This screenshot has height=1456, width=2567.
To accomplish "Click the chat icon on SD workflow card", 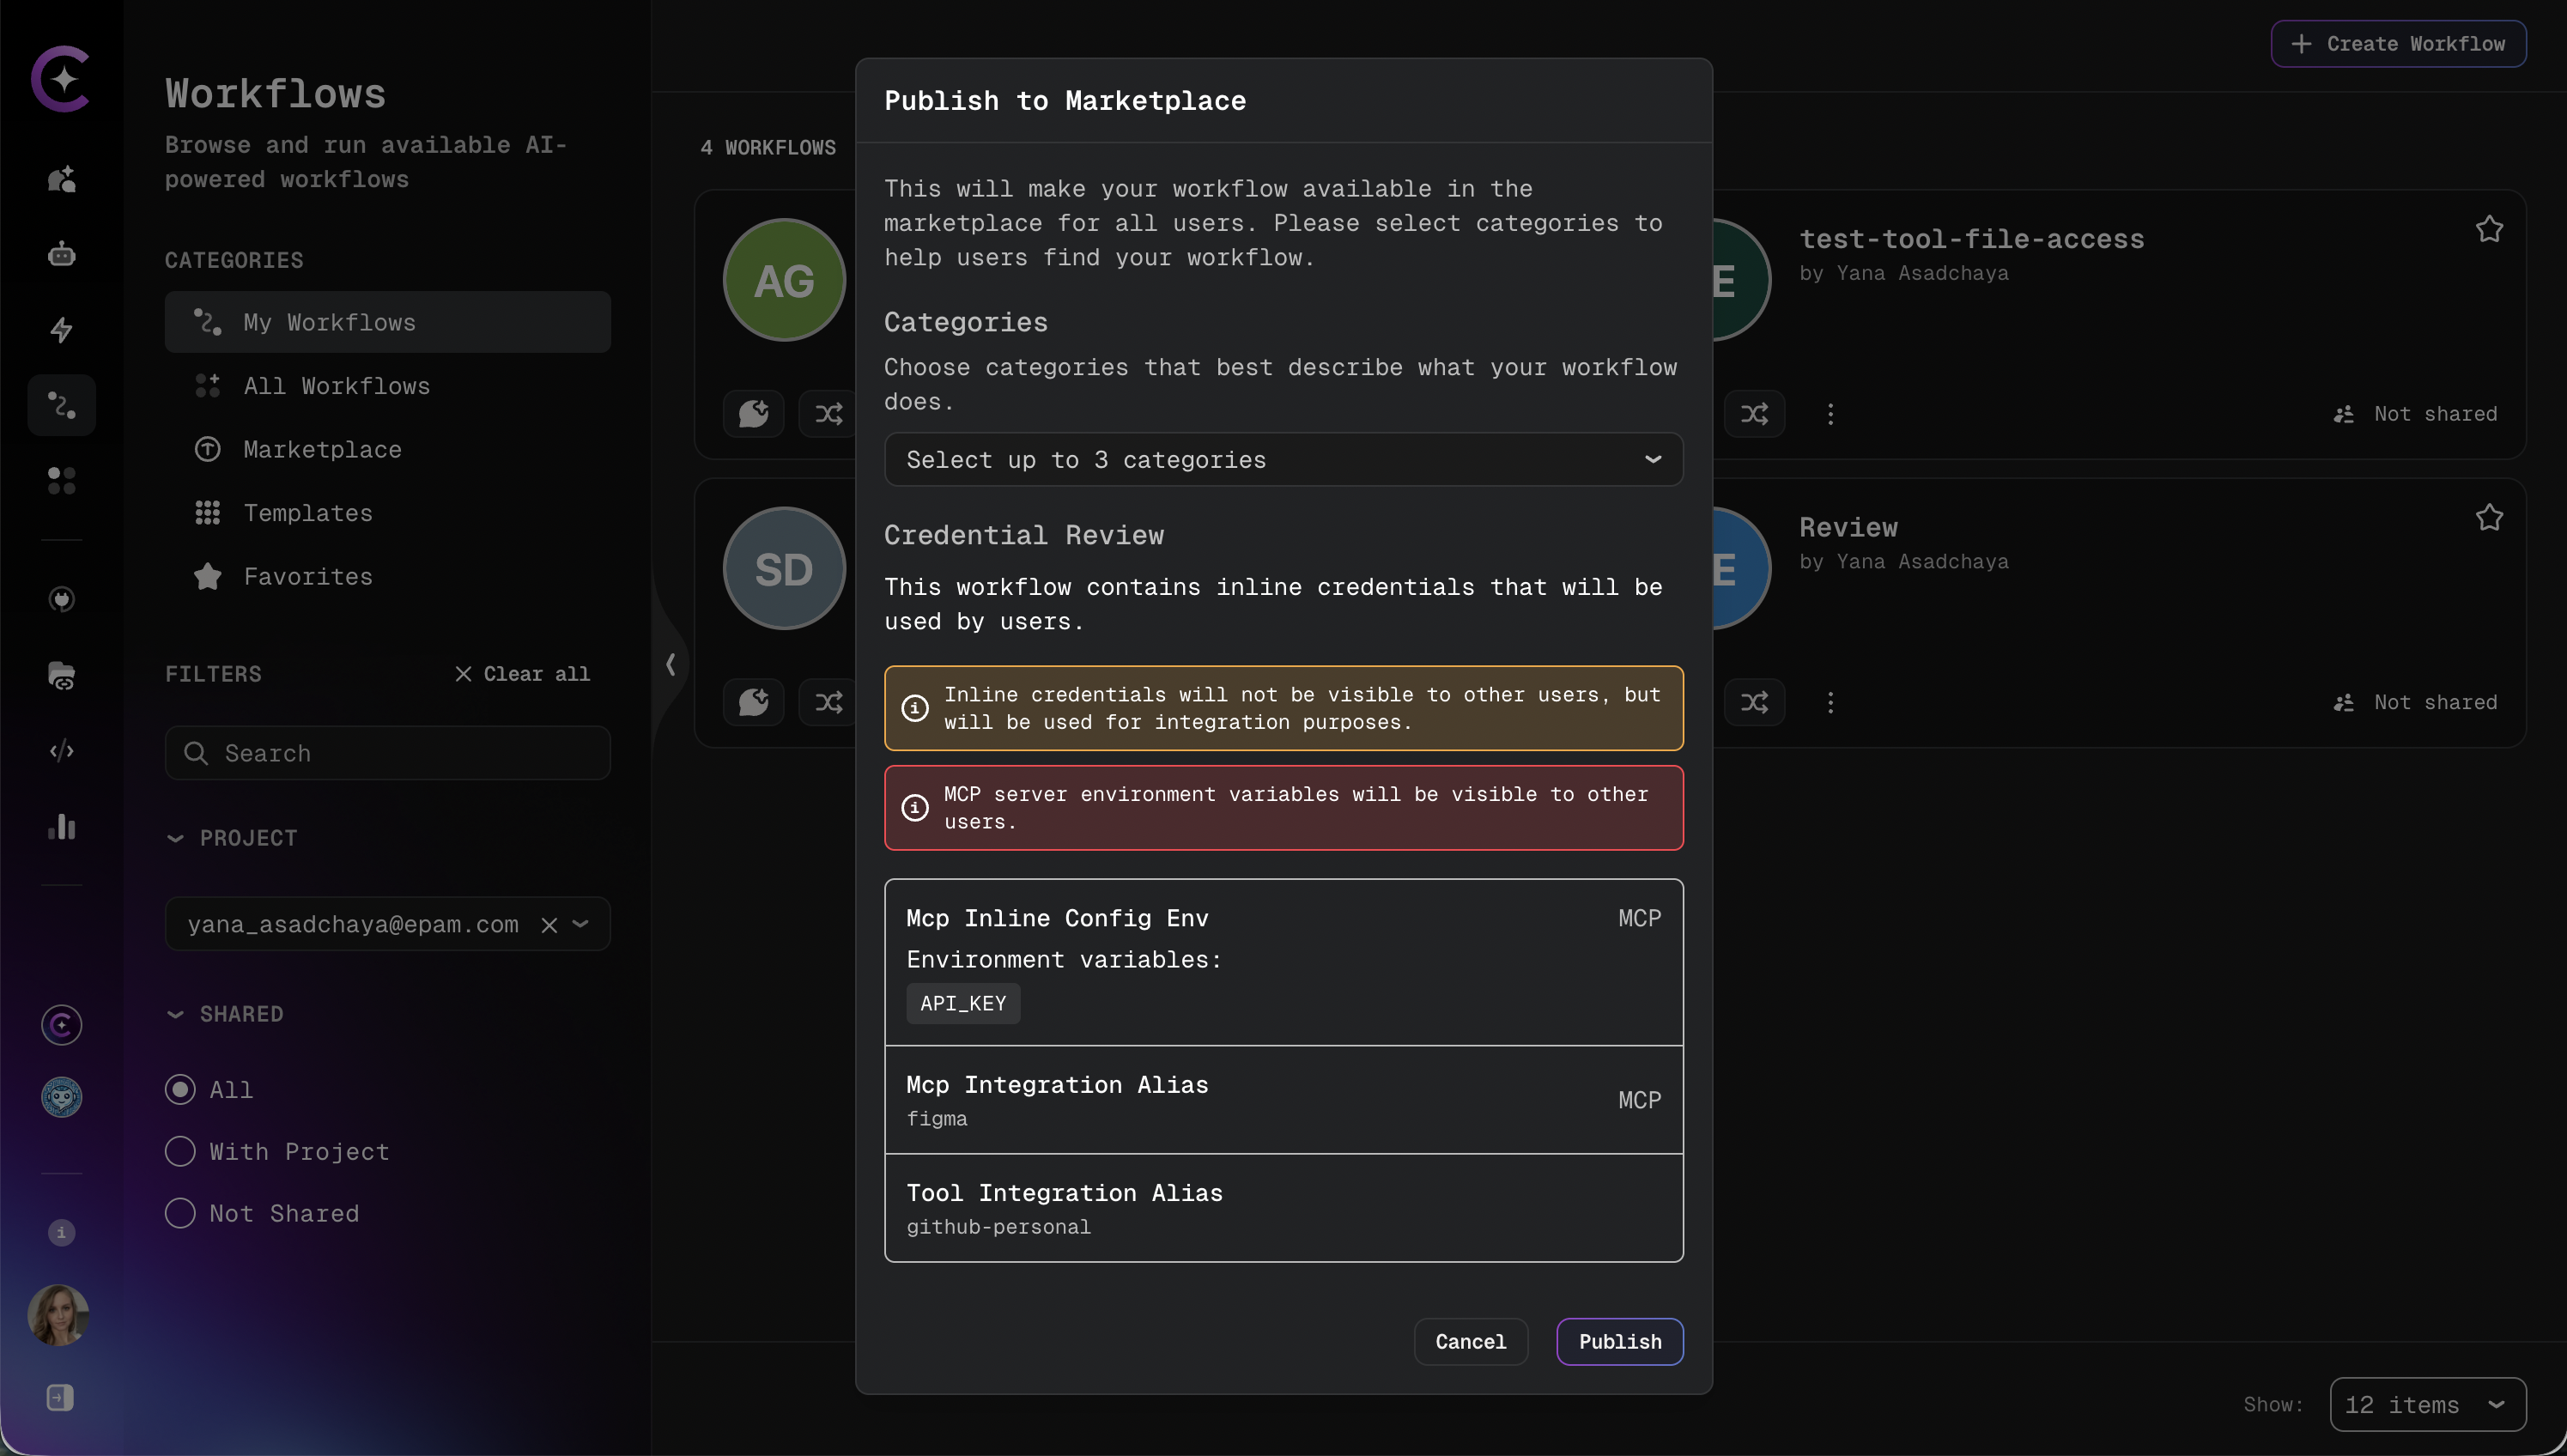I will click(x=753, y=702).
